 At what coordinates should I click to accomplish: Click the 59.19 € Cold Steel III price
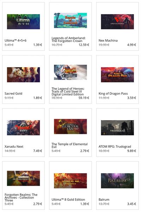(84, 98)
